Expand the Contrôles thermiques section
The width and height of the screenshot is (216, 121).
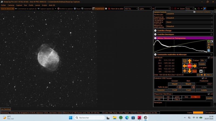click(155, 34)
